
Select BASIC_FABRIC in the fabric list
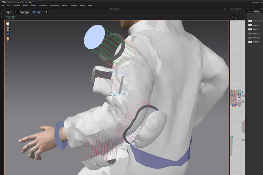click(255, 21)
